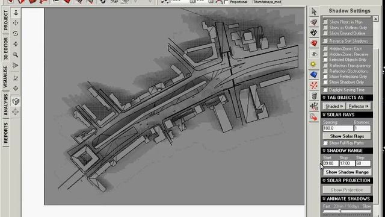385x217 pixels.
Task: Switch to the 3D EDITOR tab
Action: 5,49
